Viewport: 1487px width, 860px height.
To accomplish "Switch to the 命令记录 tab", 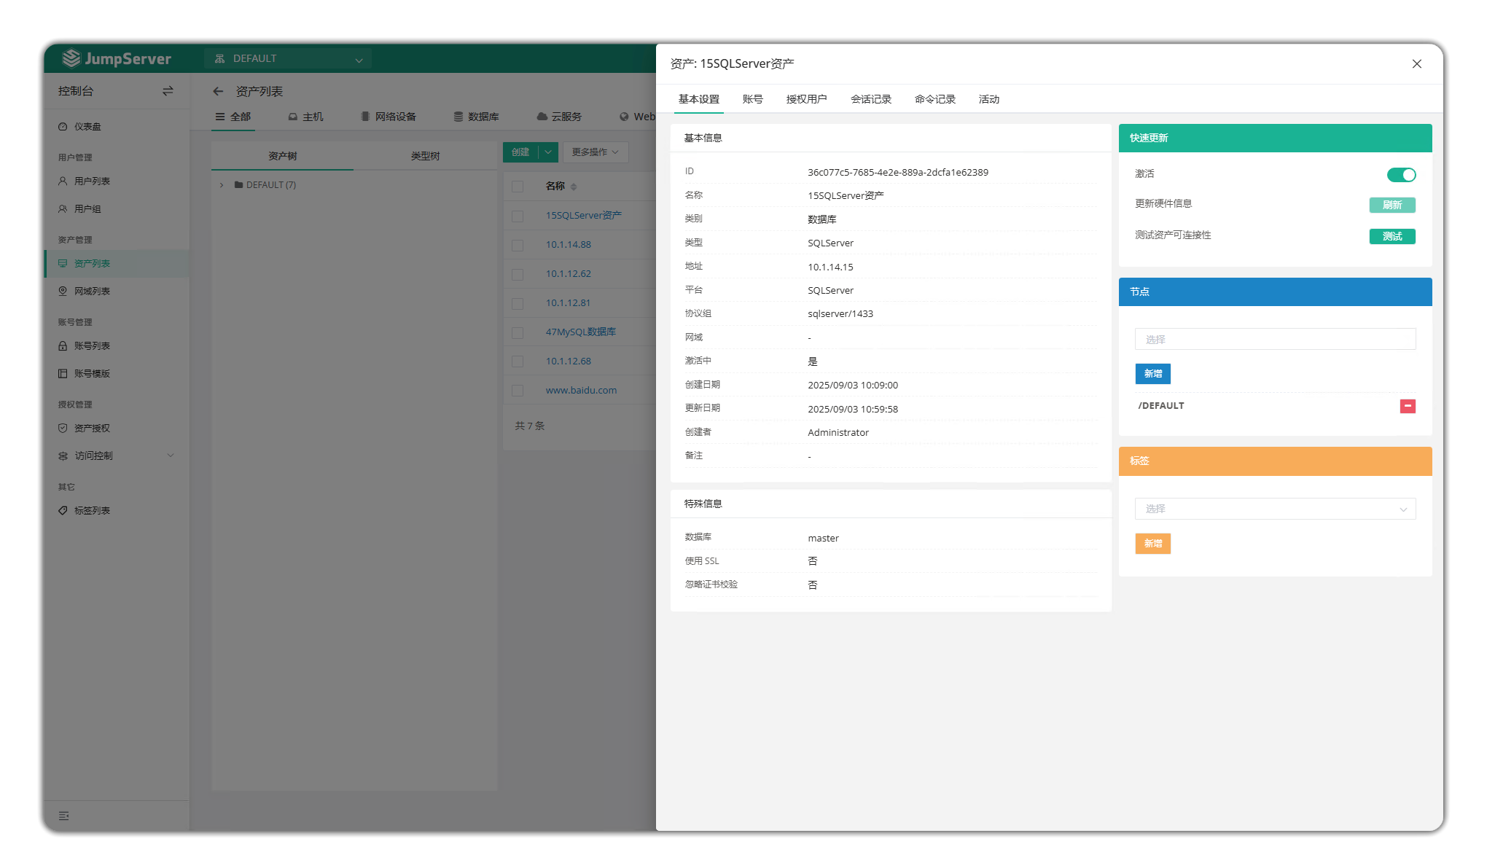I will coord(934,99).
